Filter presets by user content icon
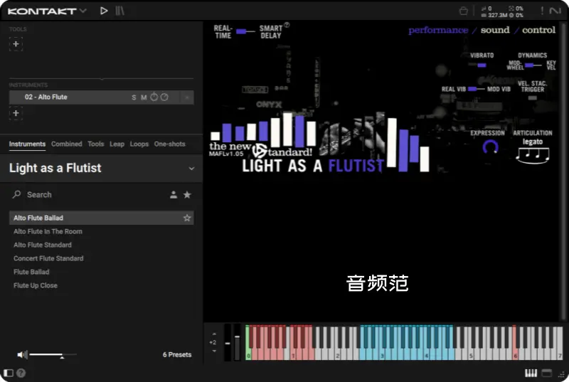The image size is (569, 382). [x=174, y=195]
